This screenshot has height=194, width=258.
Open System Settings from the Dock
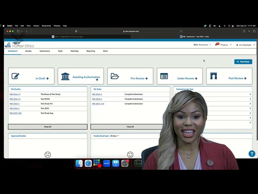pos(125,163)
